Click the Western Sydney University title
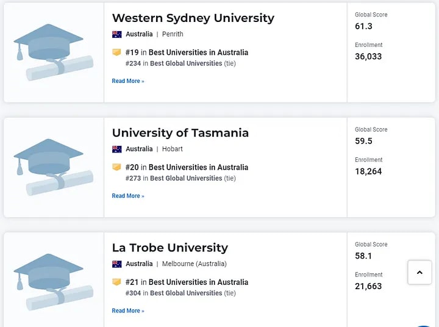The height and width of the screenshot is (327, 439). (193, 18)
